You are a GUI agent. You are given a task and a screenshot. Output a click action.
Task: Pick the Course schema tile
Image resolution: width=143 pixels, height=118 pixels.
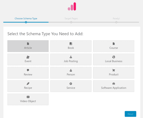click(114, 46)
